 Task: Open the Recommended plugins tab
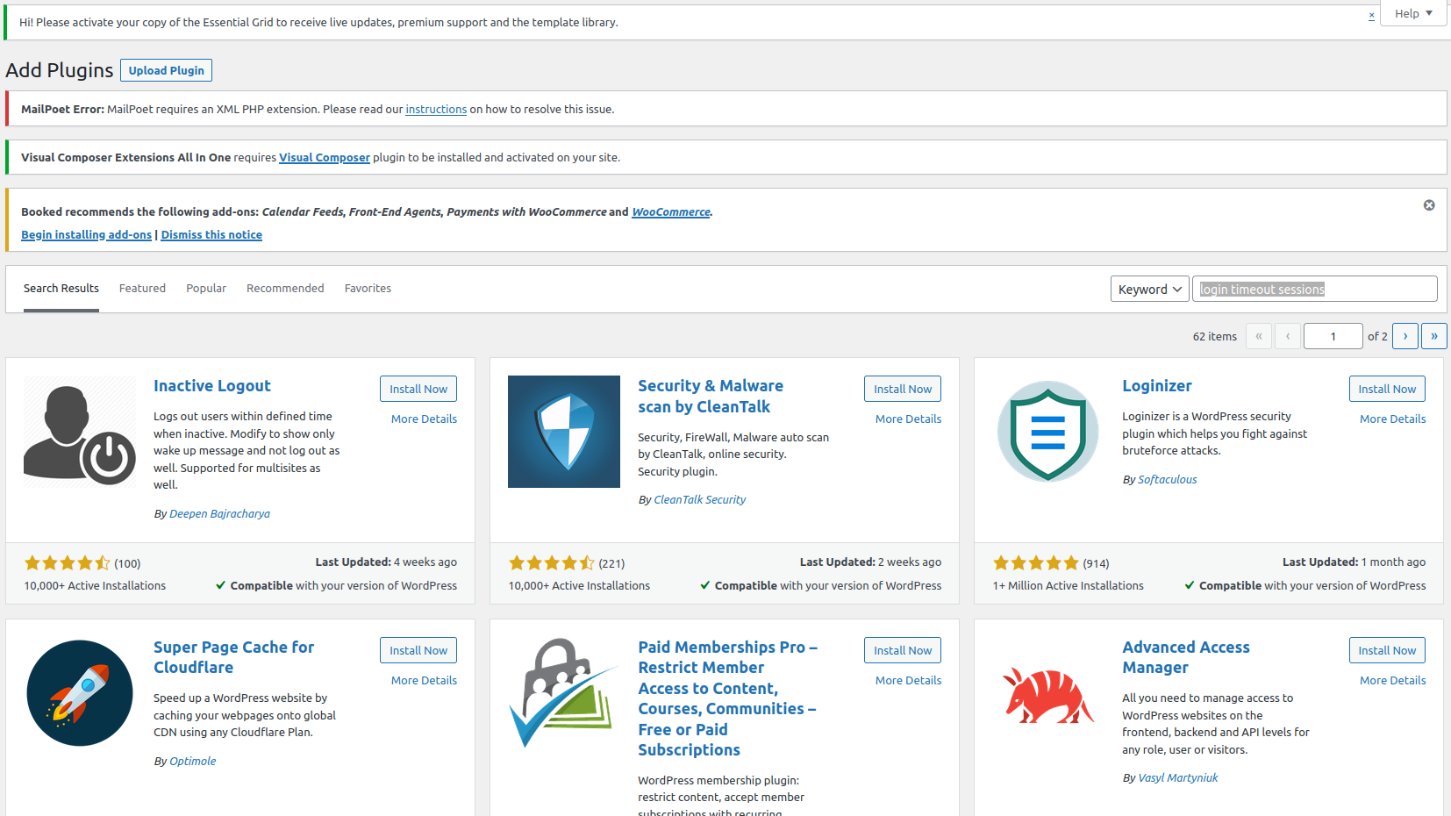pos(285,289)
